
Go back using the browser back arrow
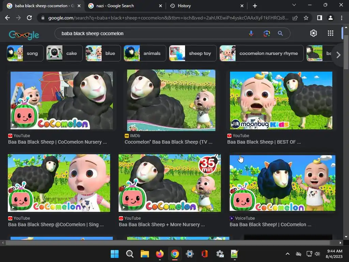tap(7, 18)
